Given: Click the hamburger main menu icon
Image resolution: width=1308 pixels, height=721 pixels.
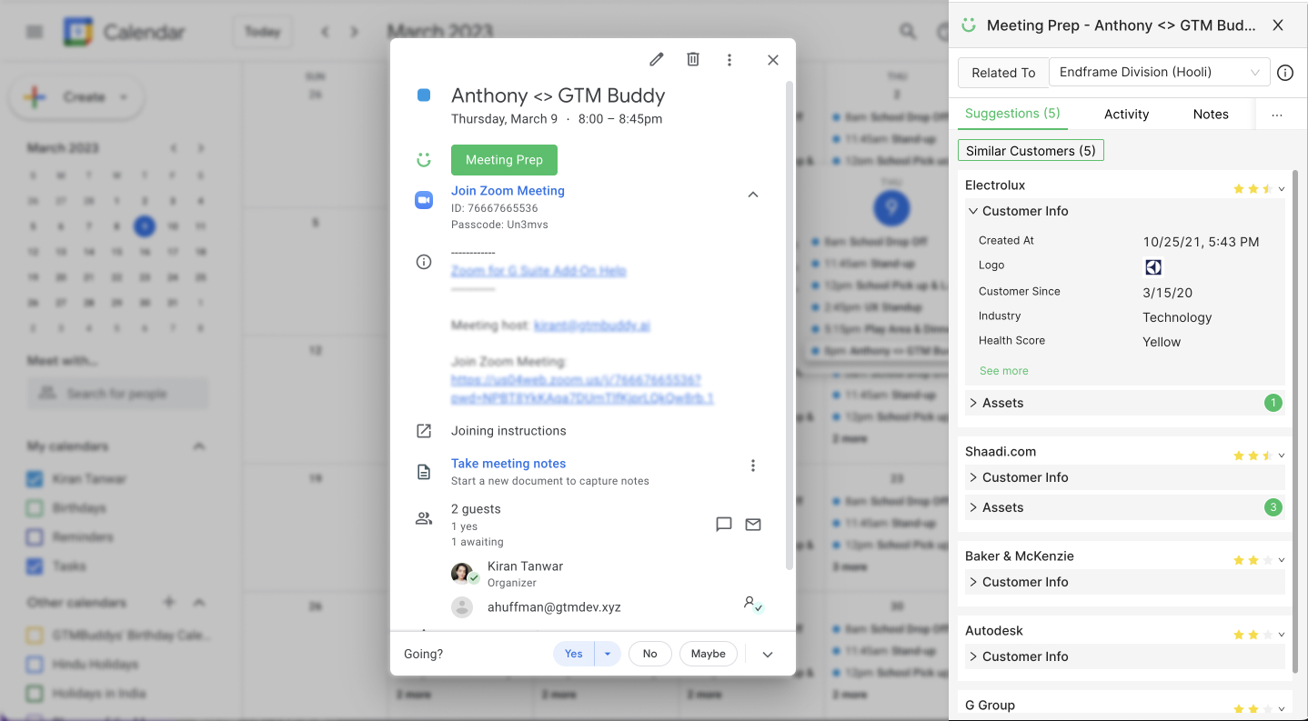Looking at the screenshot, I should [x=34, y=31].
